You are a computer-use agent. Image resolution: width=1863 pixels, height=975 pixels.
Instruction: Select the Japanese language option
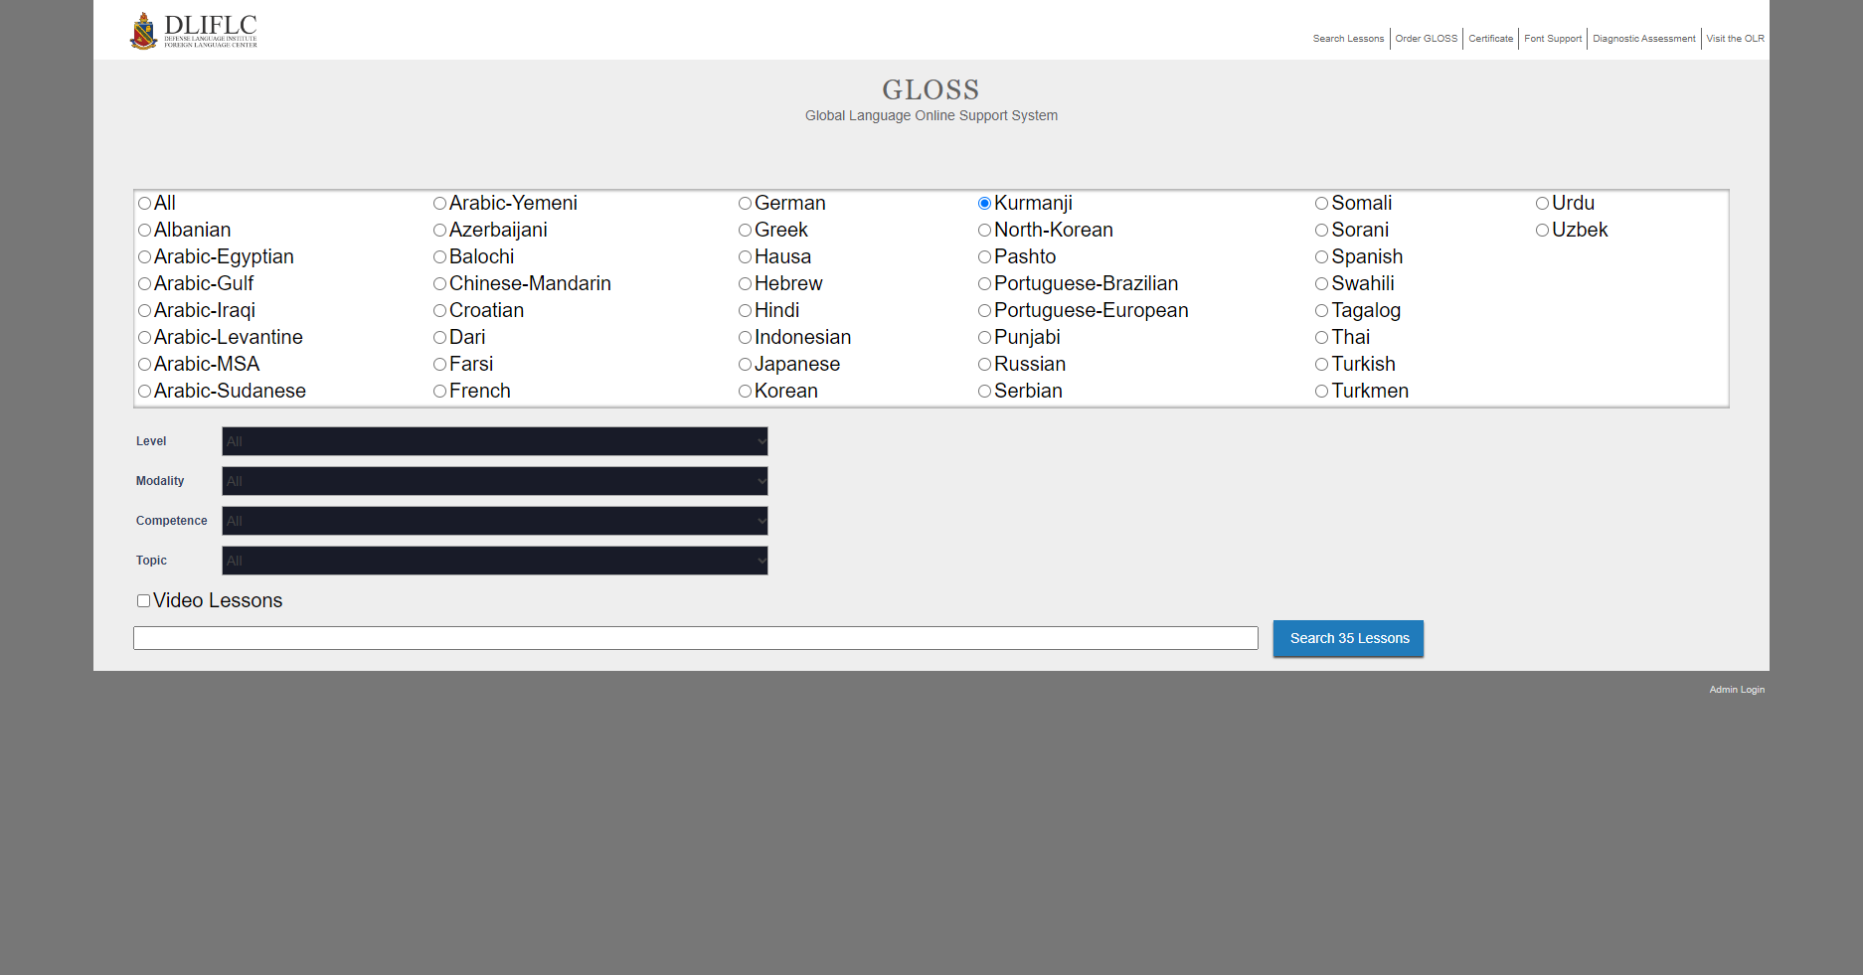(745, 364)
